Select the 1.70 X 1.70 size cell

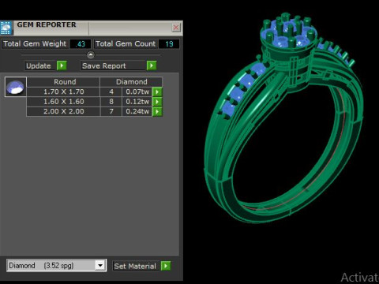[63, 92]
